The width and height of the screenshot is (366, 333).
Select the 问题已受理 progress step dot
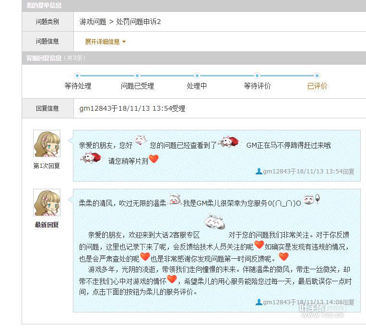pos(137,76)
